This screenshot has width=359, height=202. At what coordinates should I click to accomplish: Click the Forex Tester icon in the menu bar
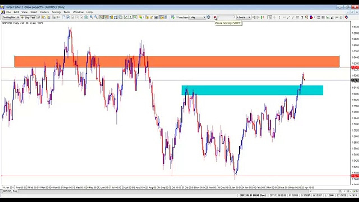pyautogui.click(x=3, y=12)
